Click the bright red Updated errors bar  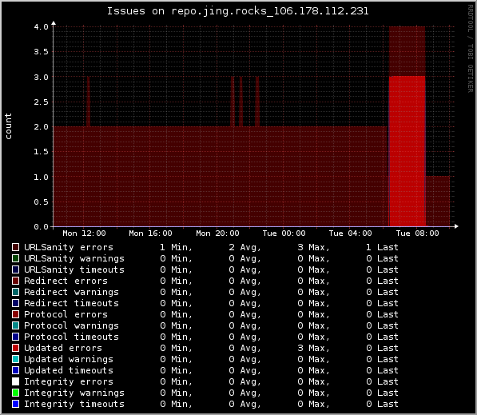[407, 151]
